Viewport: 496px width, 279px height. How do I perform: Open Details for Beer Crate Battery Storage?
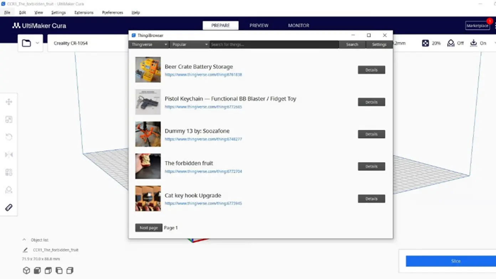[371, 70]
